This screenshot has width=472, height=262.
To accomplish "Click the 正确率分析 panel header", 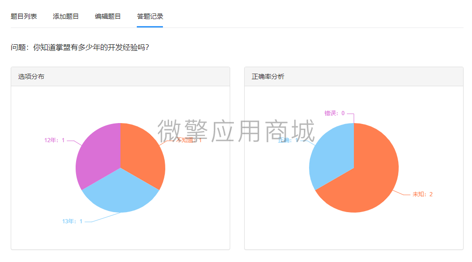I will coord(354,76).
